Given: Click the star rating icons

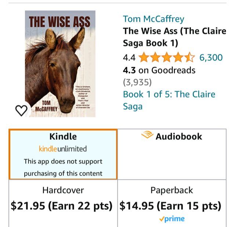Looking at the screenshot, I should [166, 57].
